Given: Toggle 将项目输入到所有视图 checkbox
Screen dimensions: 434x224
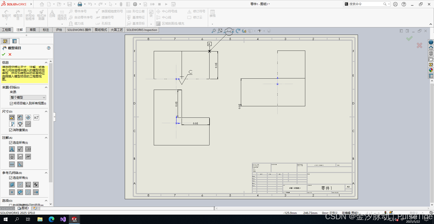Looking at the screenshot, I should coord(11,103).
